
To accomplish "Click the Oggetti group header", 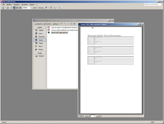I will pos(40,27).
